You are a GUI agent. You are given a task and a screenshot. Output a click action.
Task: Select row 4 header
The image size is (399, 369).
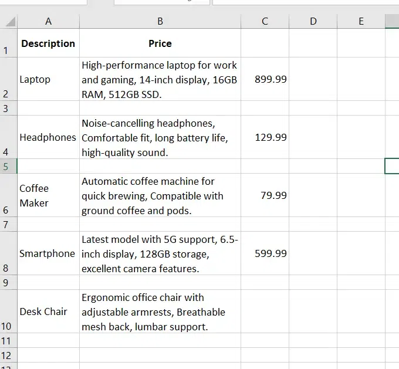(8, 137)
